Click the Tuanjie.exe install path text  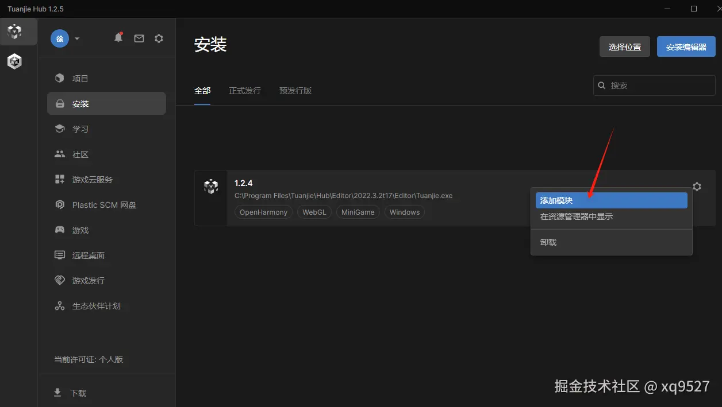click(344, 196)
